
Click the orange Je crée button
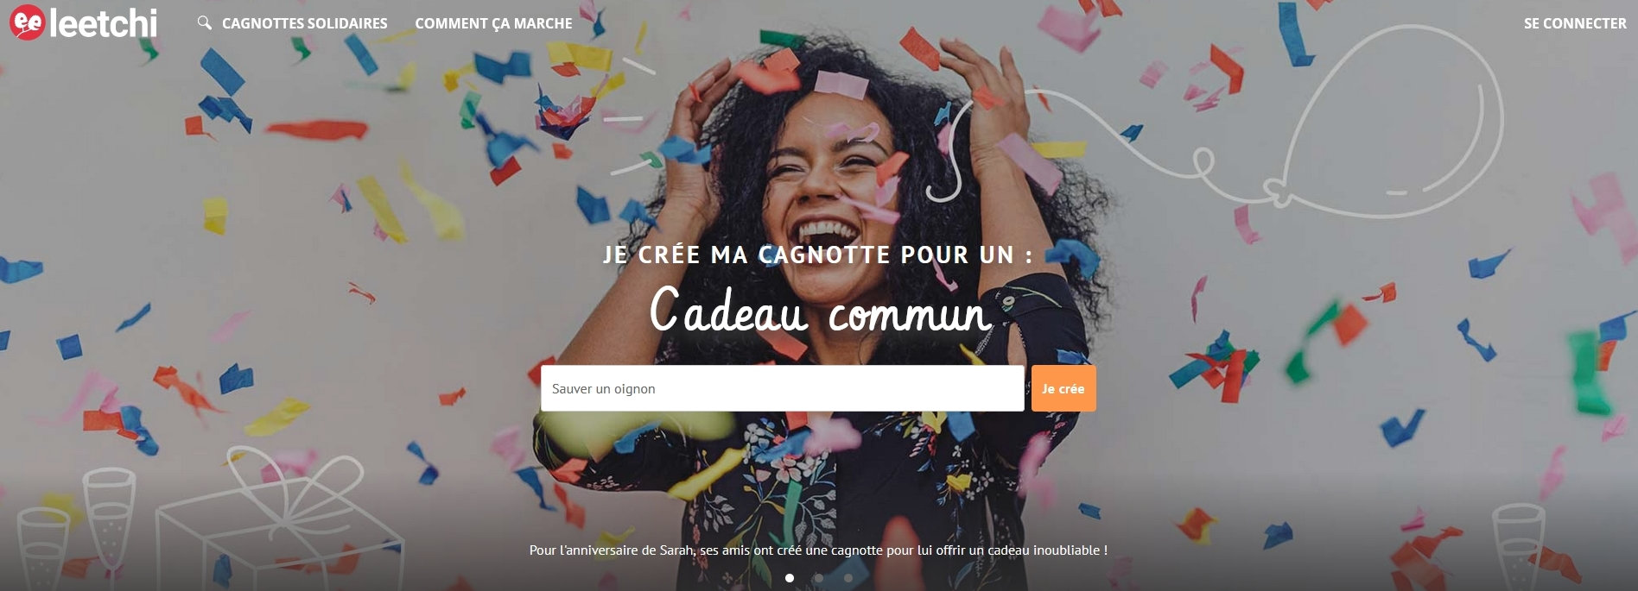pyautogui.click(x=1063, y=388)
